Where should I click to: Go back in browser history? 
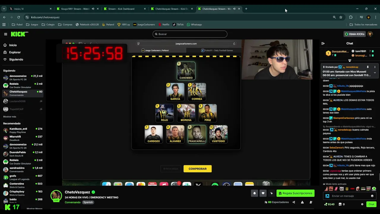(x=4, y=17)
